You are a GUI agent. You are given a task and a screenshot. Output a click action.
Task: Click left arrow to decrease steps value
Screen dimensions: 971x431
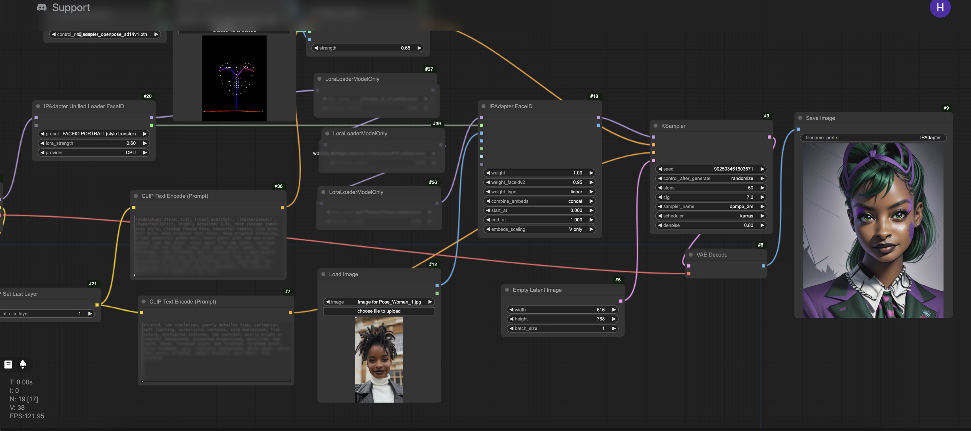click(660, 188)
